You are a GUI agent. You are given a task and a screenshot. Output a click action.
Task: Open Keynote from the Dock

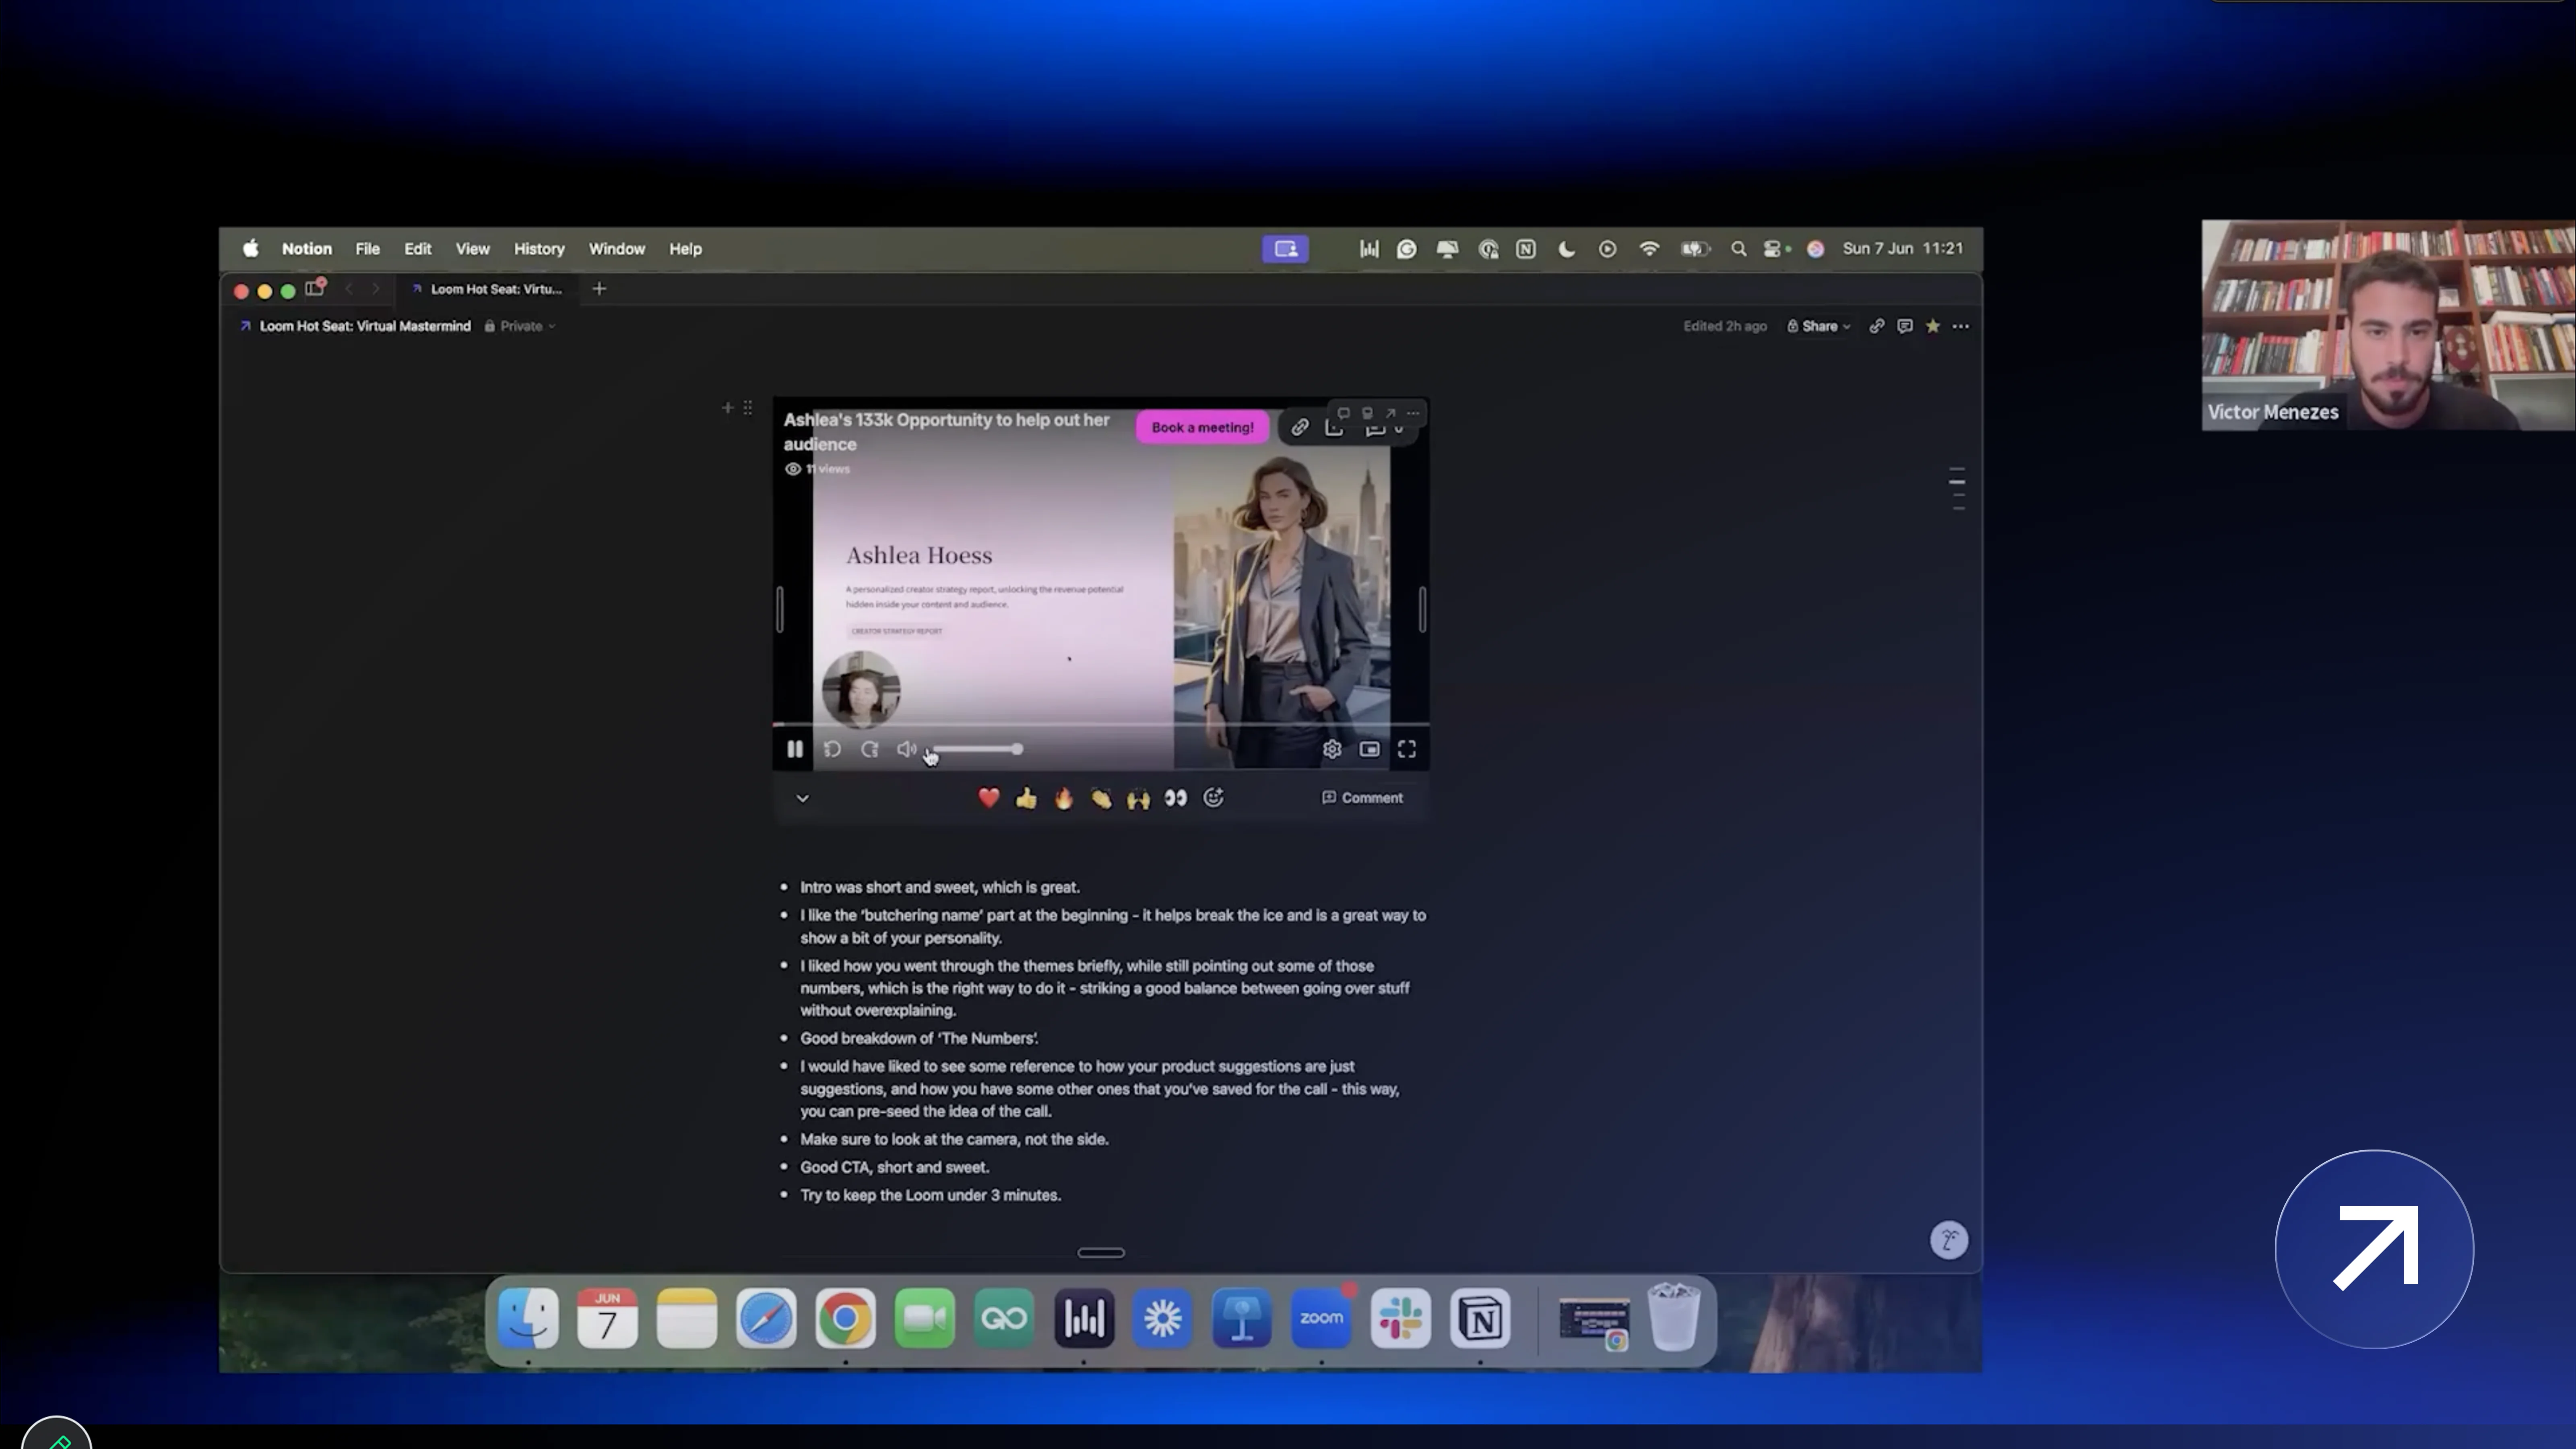(x=1242, y=1318)
